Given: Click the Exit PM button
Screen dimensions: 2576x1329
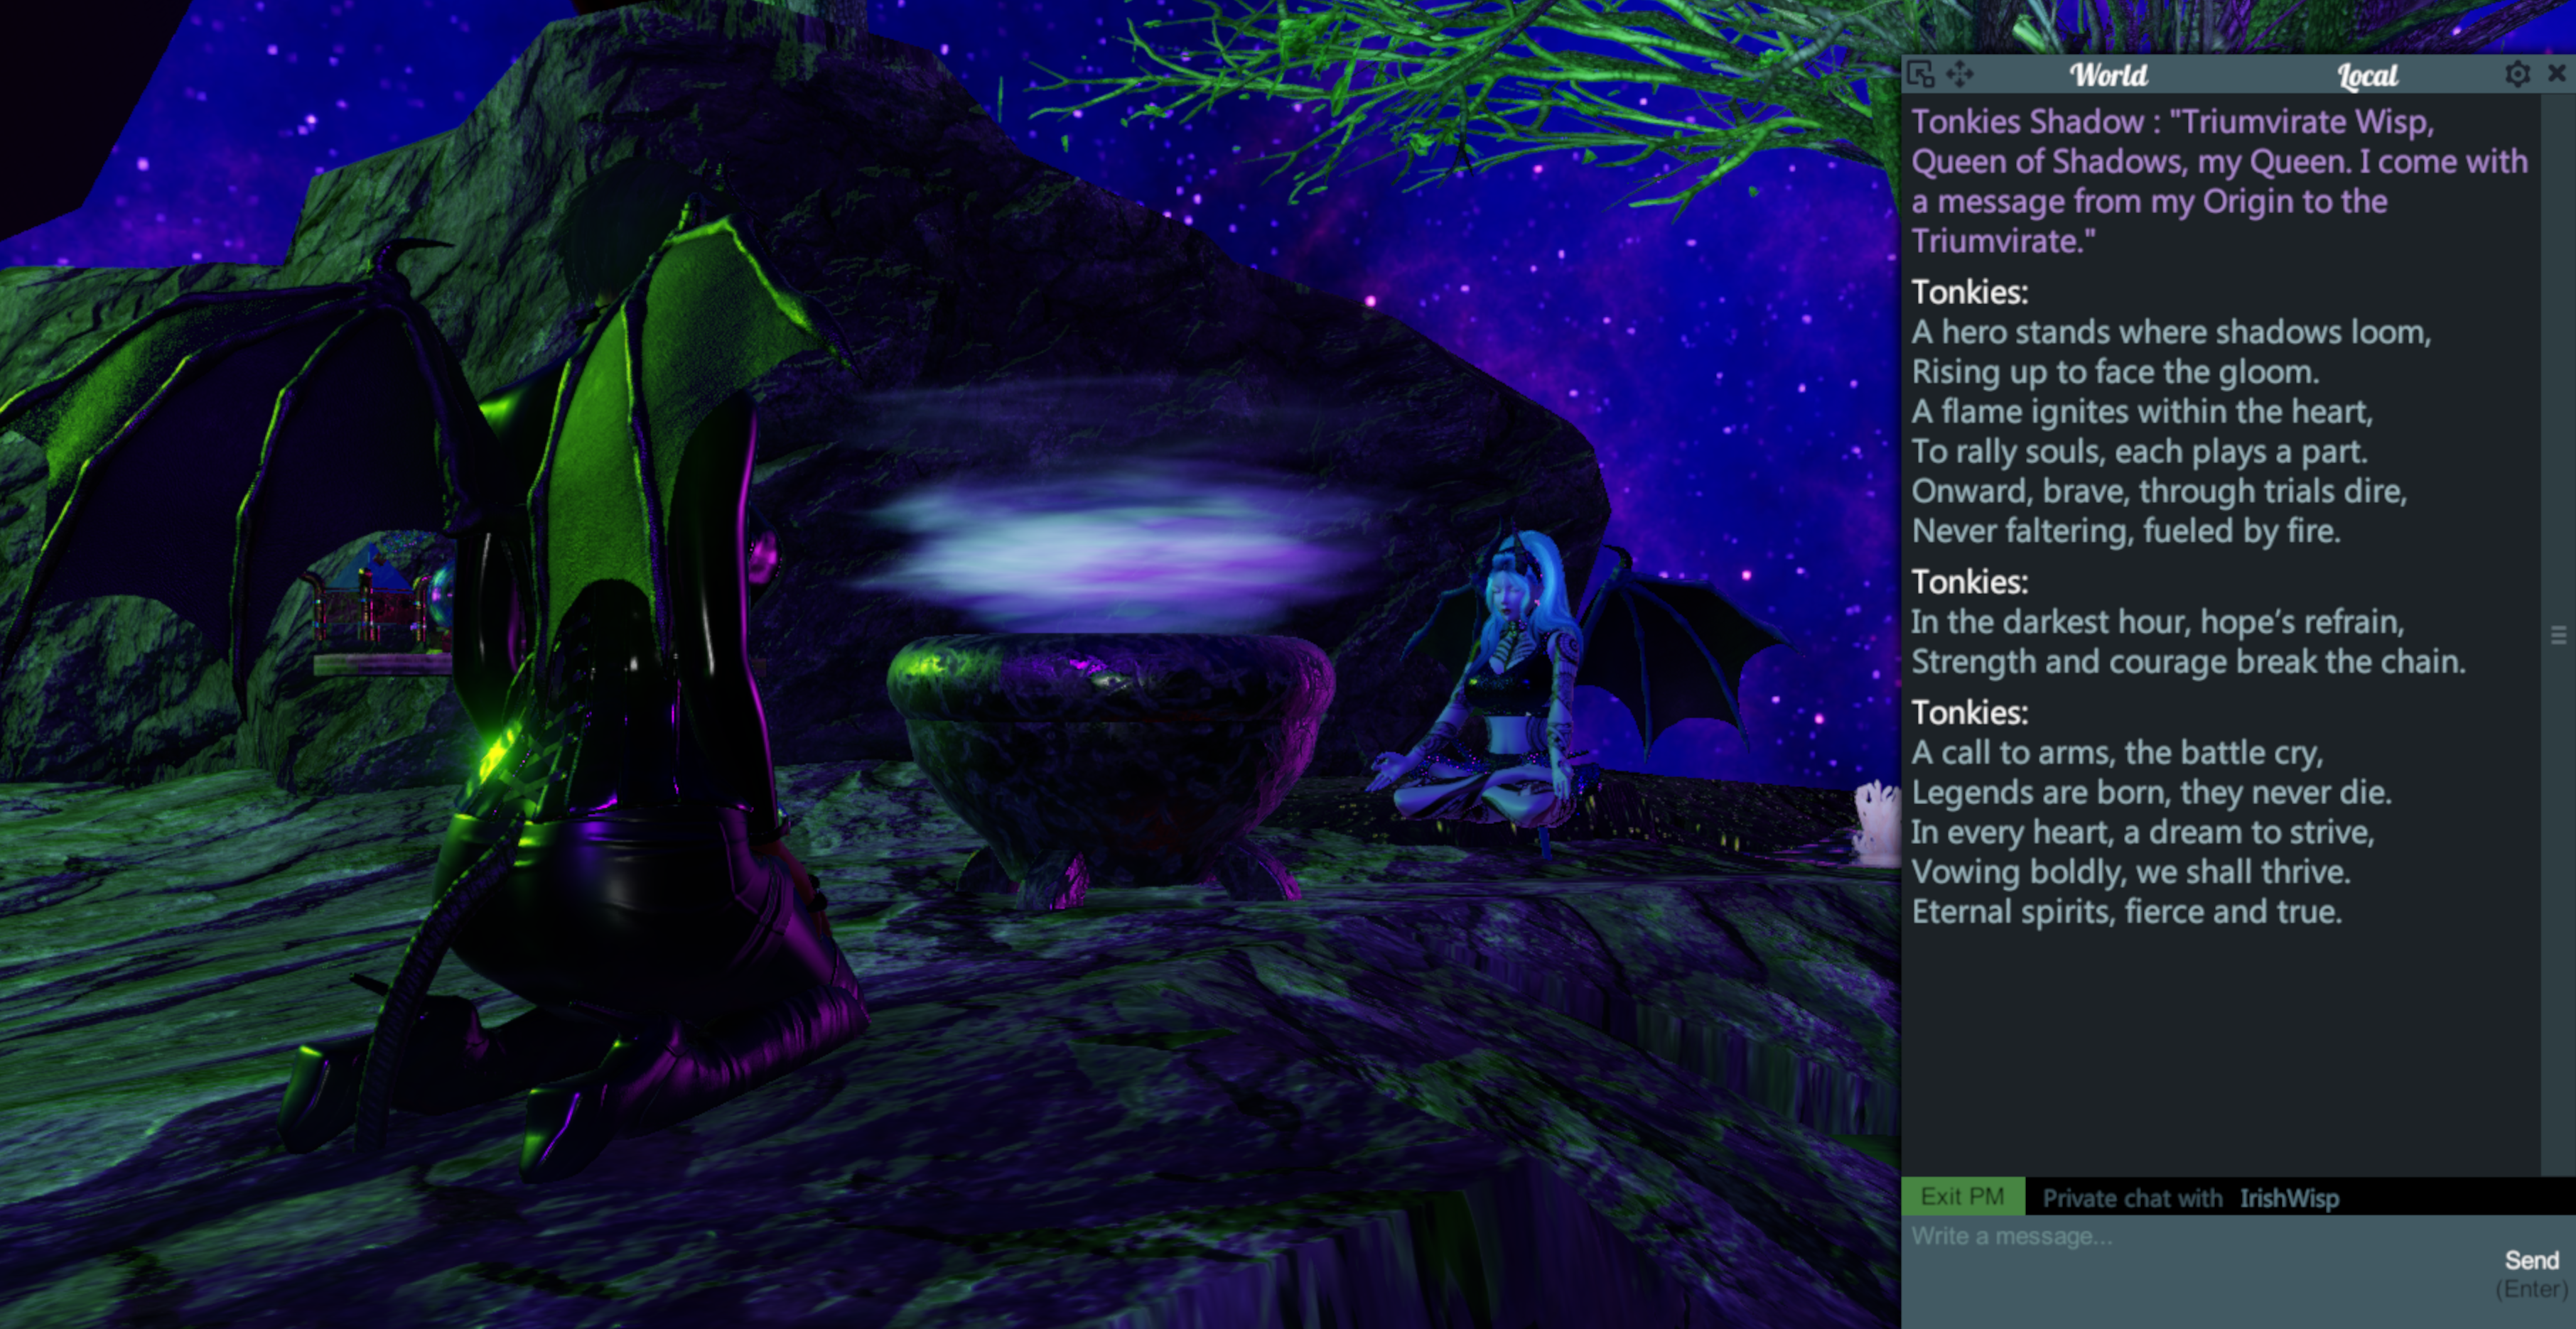Looking at the screenshot, I should coord(1962,1196).
